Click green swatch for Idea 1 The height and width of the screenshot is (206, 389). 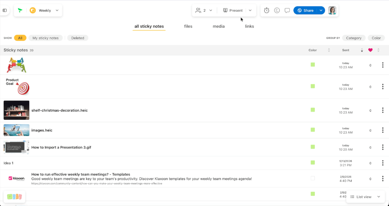312,163
